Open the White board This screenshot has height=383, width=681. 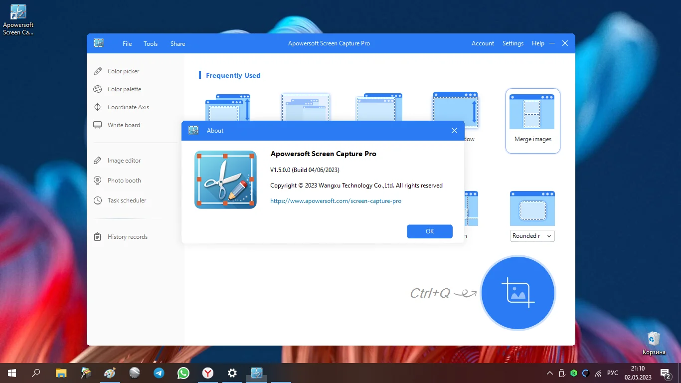(117, 125)
